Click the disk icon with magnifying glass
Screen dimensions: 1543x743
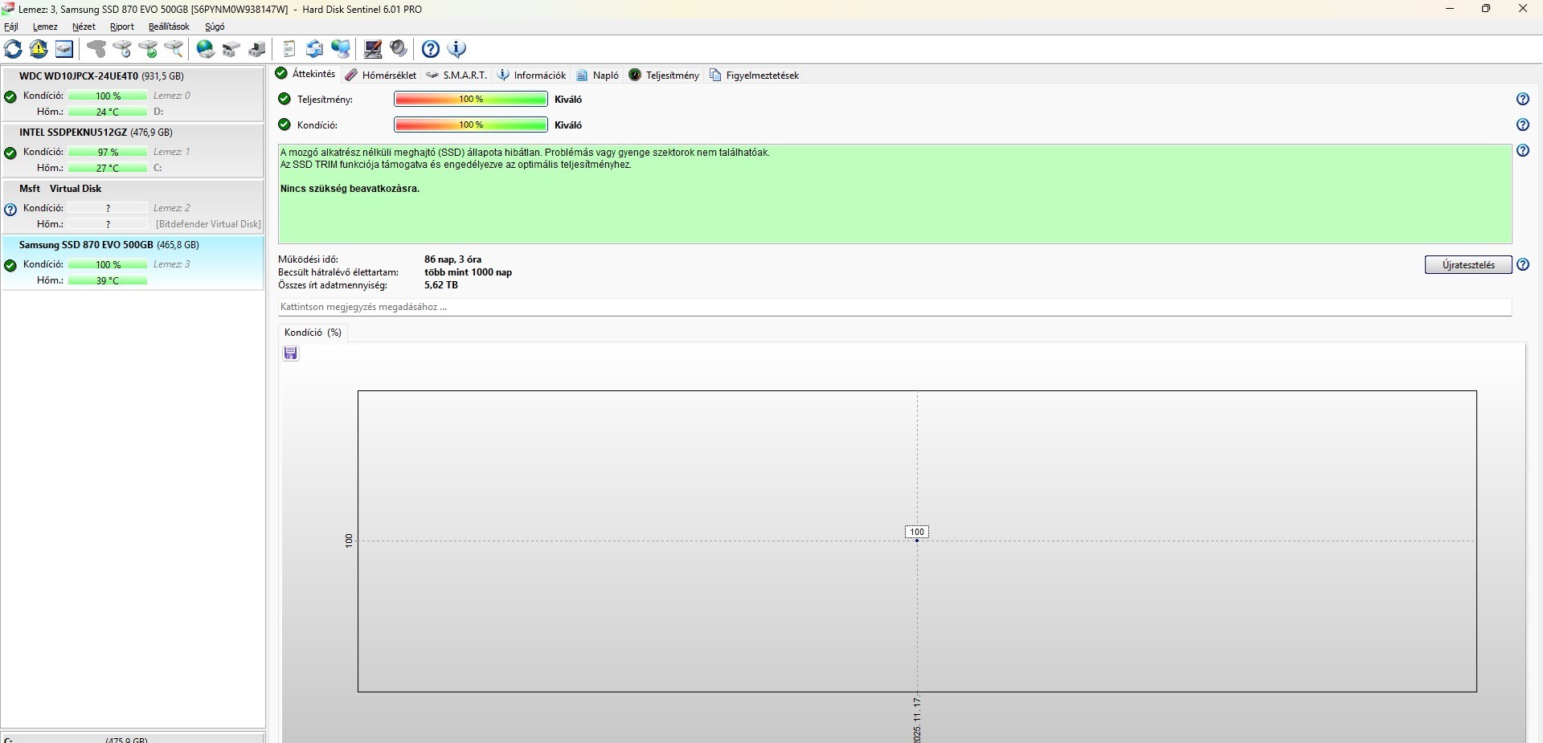(174, 49)
